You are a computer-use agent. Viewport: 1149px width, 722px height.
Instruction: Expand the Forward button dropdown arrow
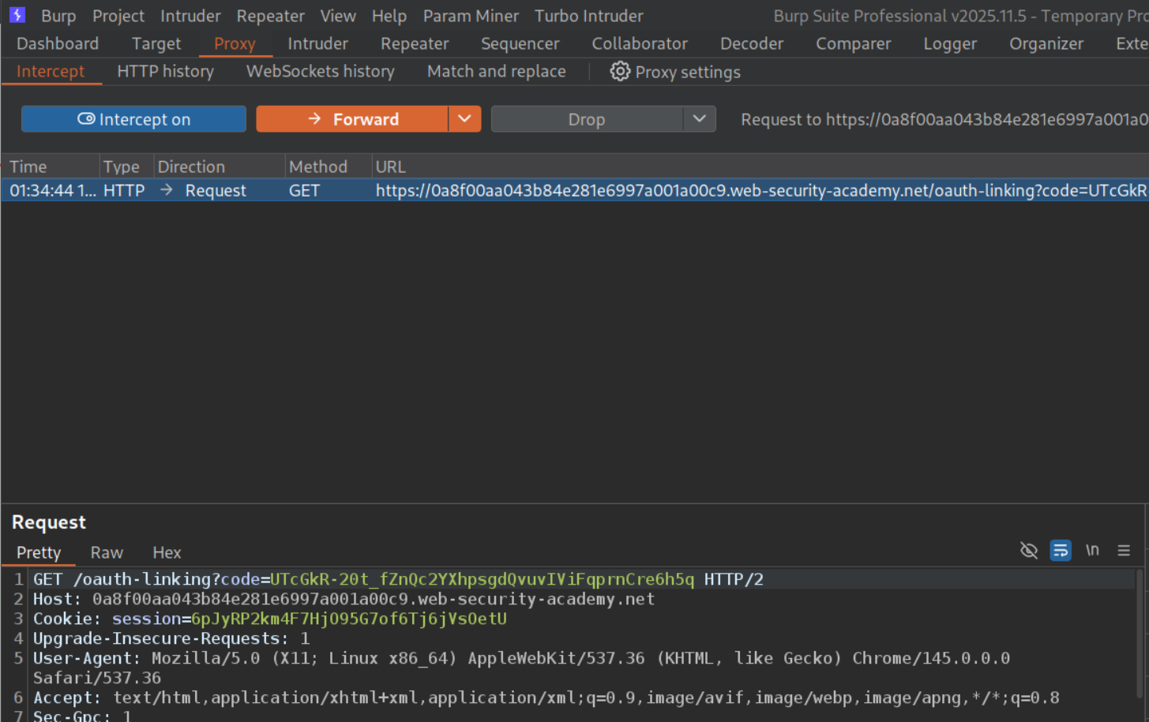coord(464,119)
